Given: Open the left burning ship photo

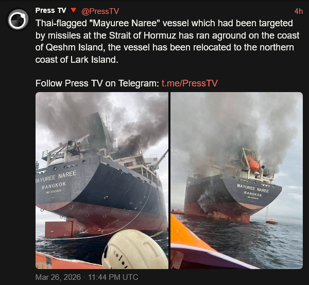Looking at the screenshot, I should [x=102, y=181].
